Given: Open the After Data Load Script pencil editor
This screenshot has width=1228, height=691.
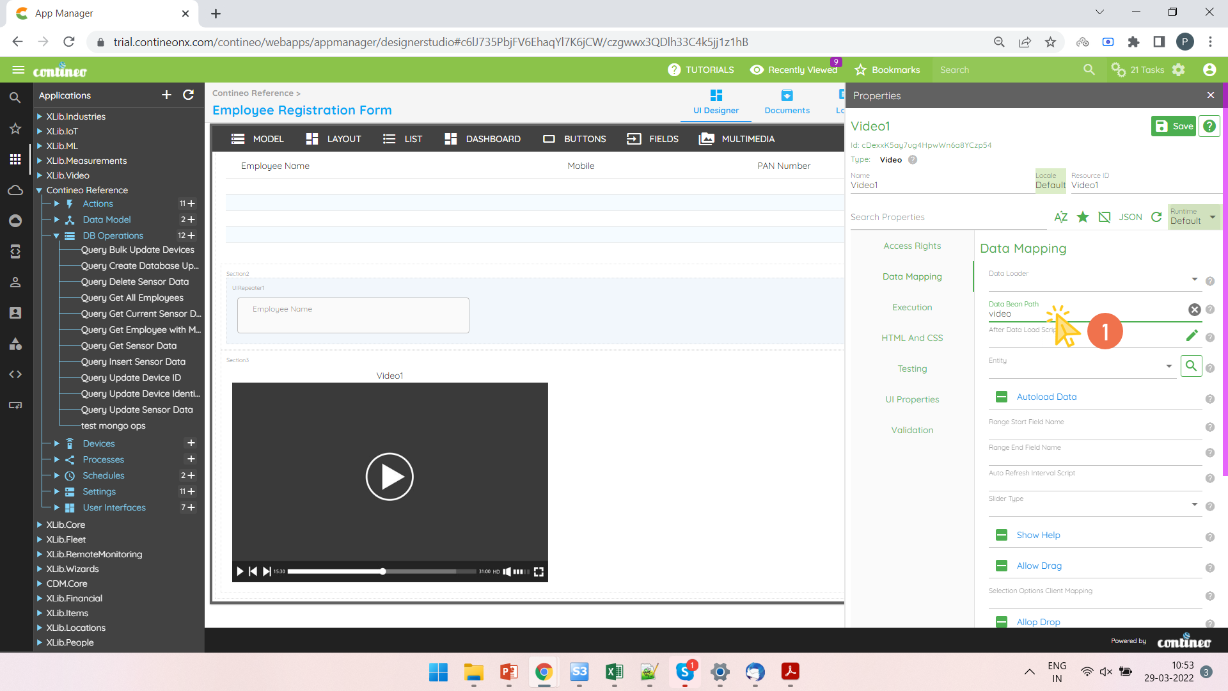Looking at the screenshot, I should point(1192,335).
